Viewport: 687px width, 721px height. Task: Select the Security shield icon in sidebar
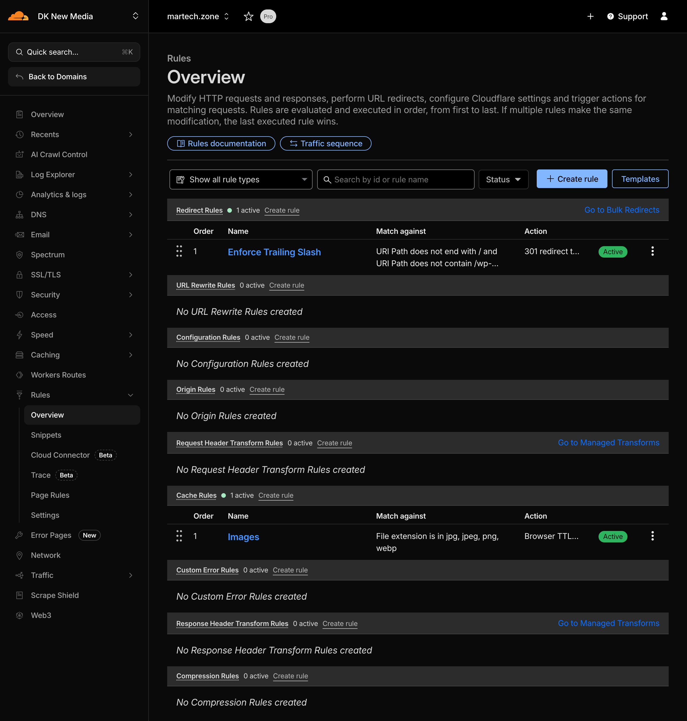coord(19,295)
